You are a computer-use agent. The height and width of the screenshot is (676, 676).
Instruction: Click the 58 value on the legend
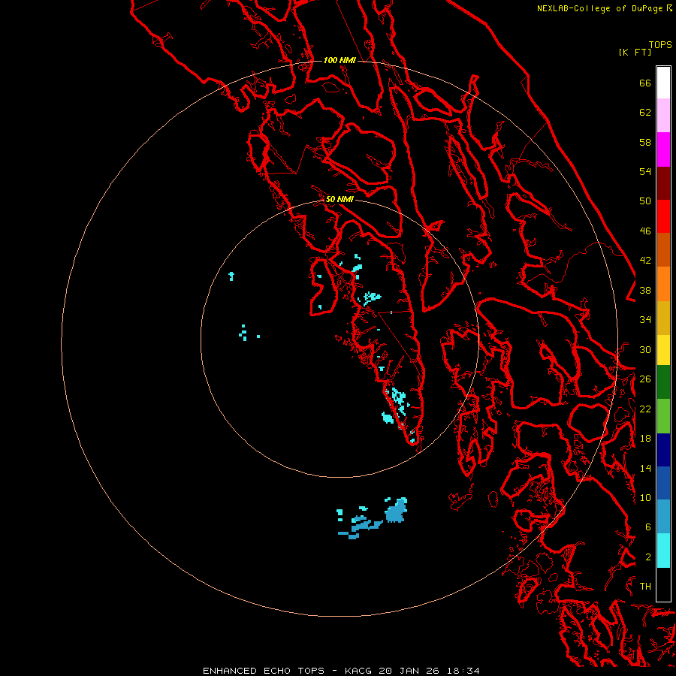(x=645, y=142)
